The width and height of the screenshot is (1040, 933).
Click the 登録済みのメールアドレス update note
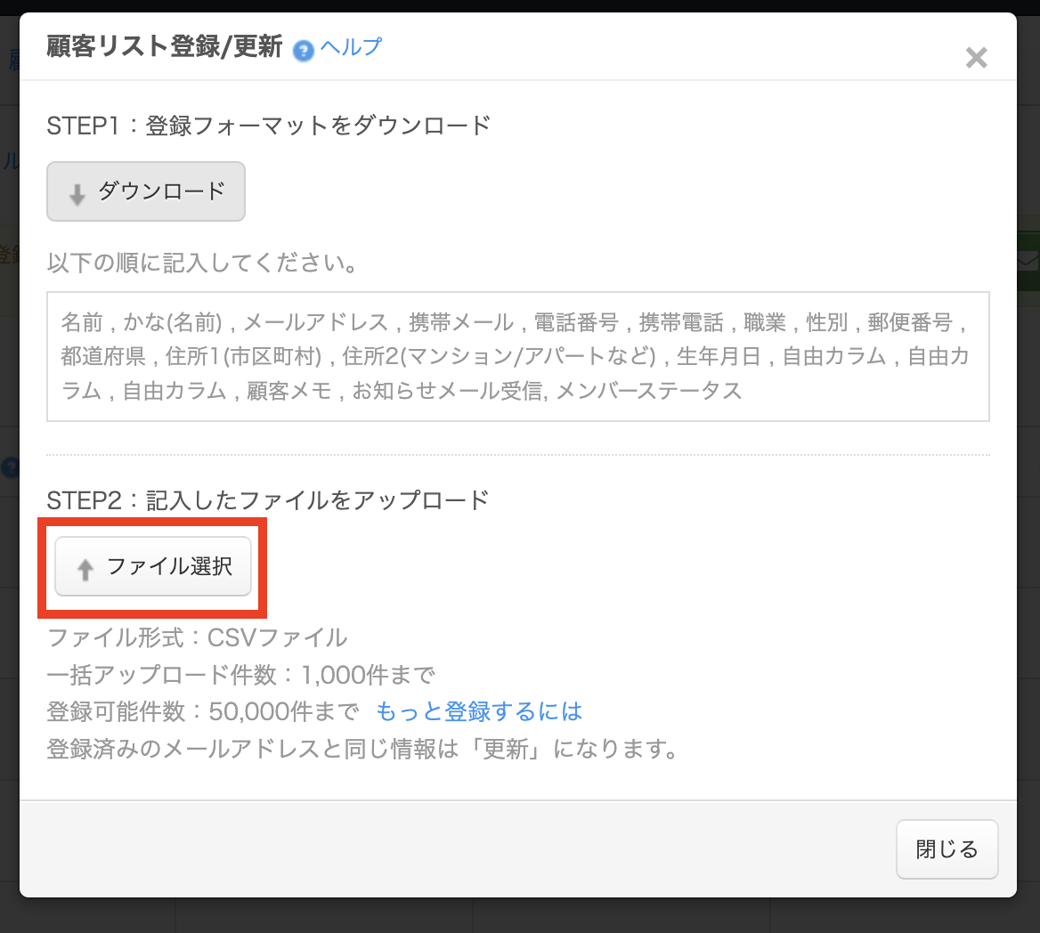362,749
